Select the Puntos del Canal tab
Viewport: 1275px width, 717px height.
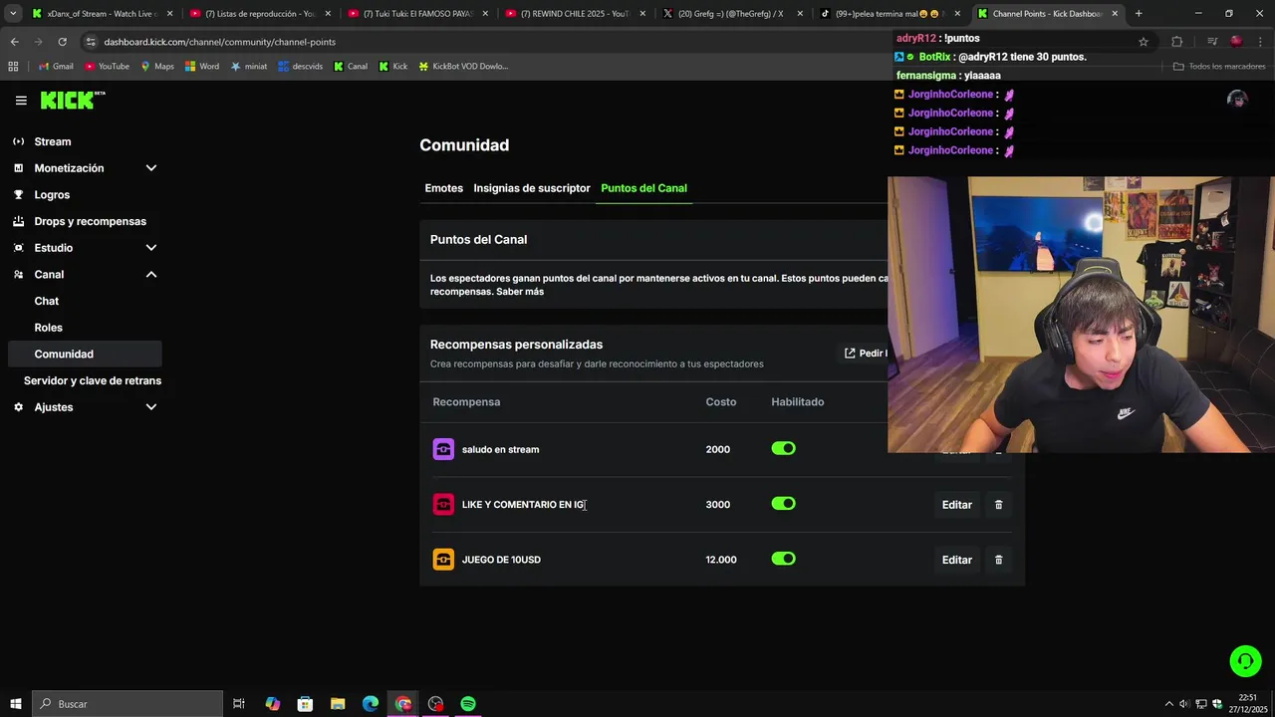(x=643, y=188)
